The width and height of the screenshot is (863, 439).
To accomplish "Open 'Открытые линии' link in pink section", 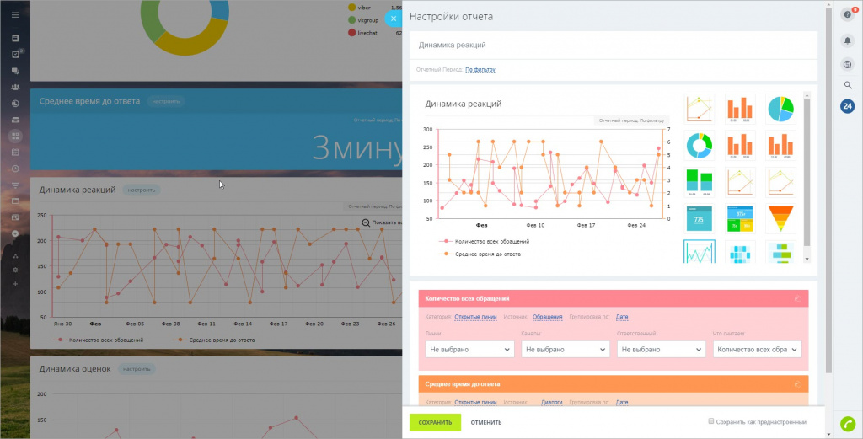I will point(475,317).
